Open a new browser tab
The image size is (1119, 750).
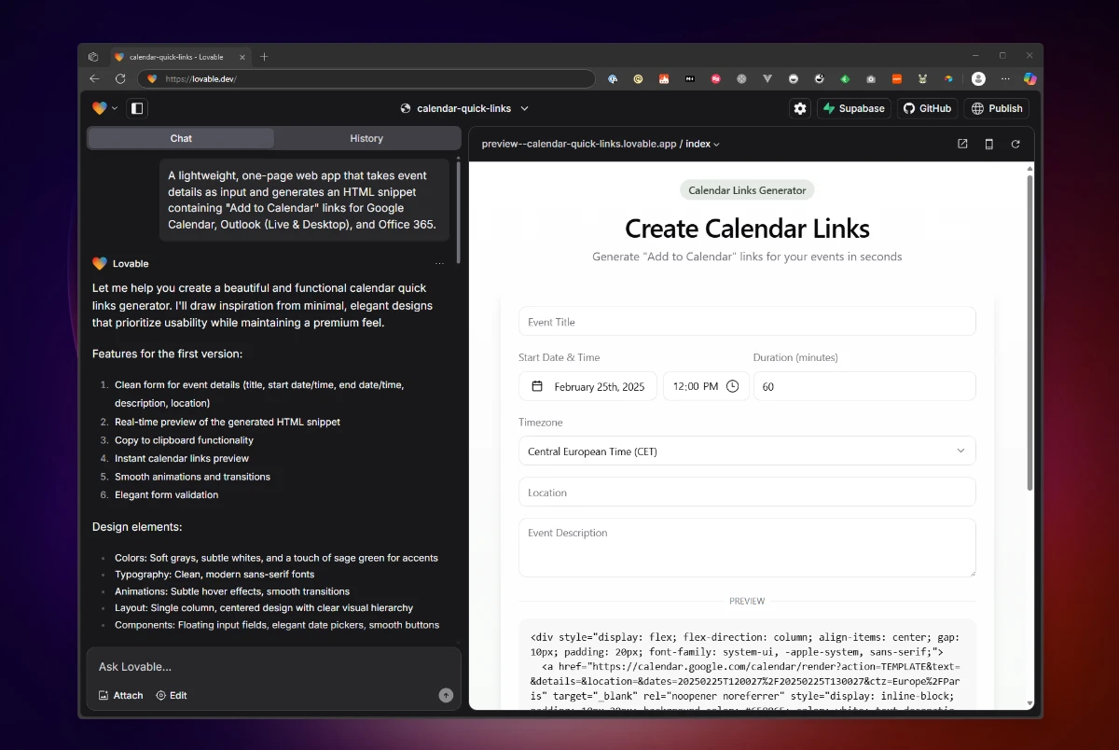click(264, 57)
